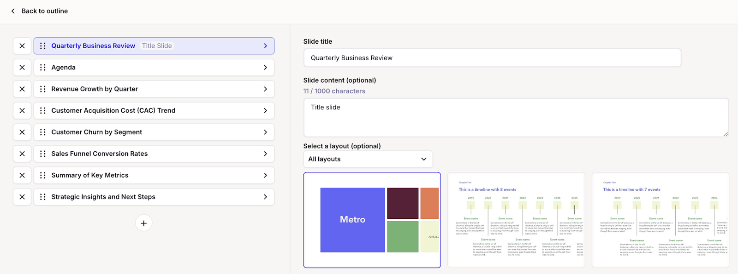Go Back to outline

click(x=44, y=11)
